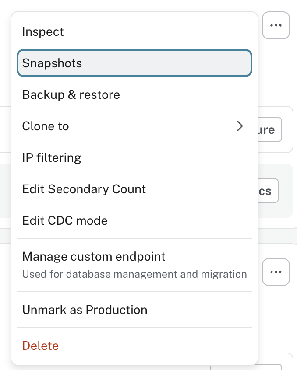Open the top-right more options ellipsis icon
The image size is (297, 370).
point(276,25)
